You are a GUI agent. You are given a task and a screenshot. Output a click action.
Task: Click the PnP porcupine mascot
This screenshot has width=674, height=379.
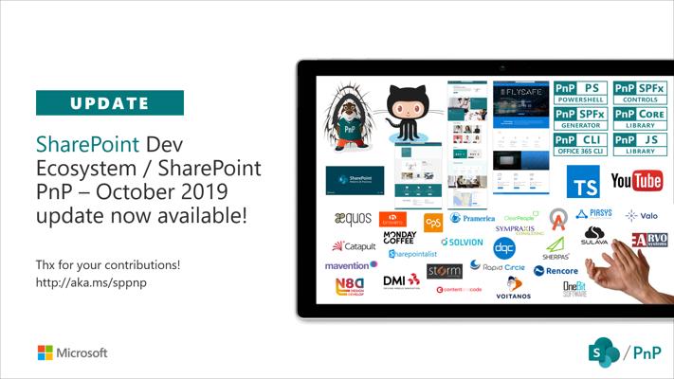(x=350, y=117)
